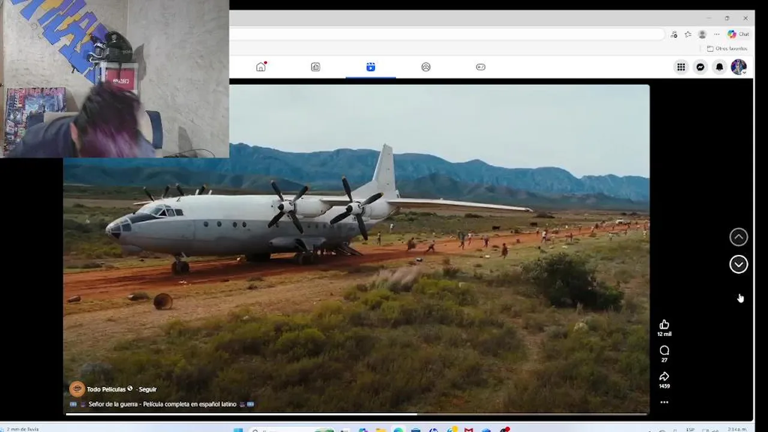The width and height of the screenshot is (768, 432).
Task: Open the Facebook Gaming tab
Action: (481, 67)
